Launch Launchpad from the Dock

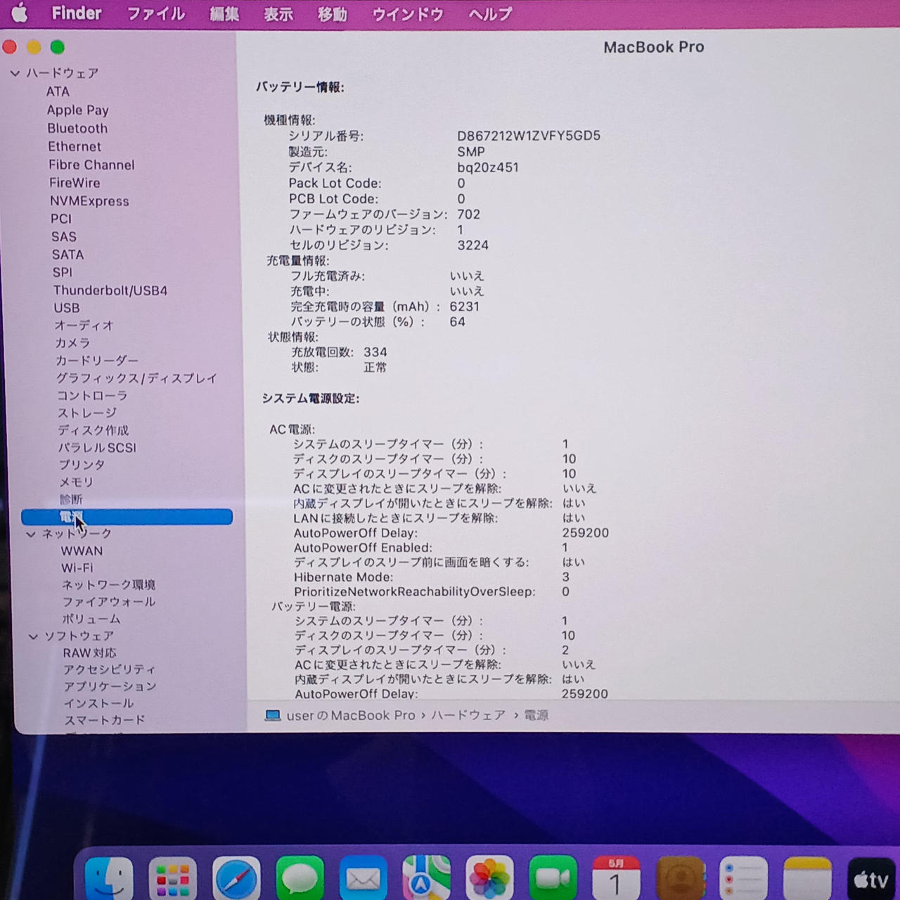pyautogui.click(x=172, y=879)
